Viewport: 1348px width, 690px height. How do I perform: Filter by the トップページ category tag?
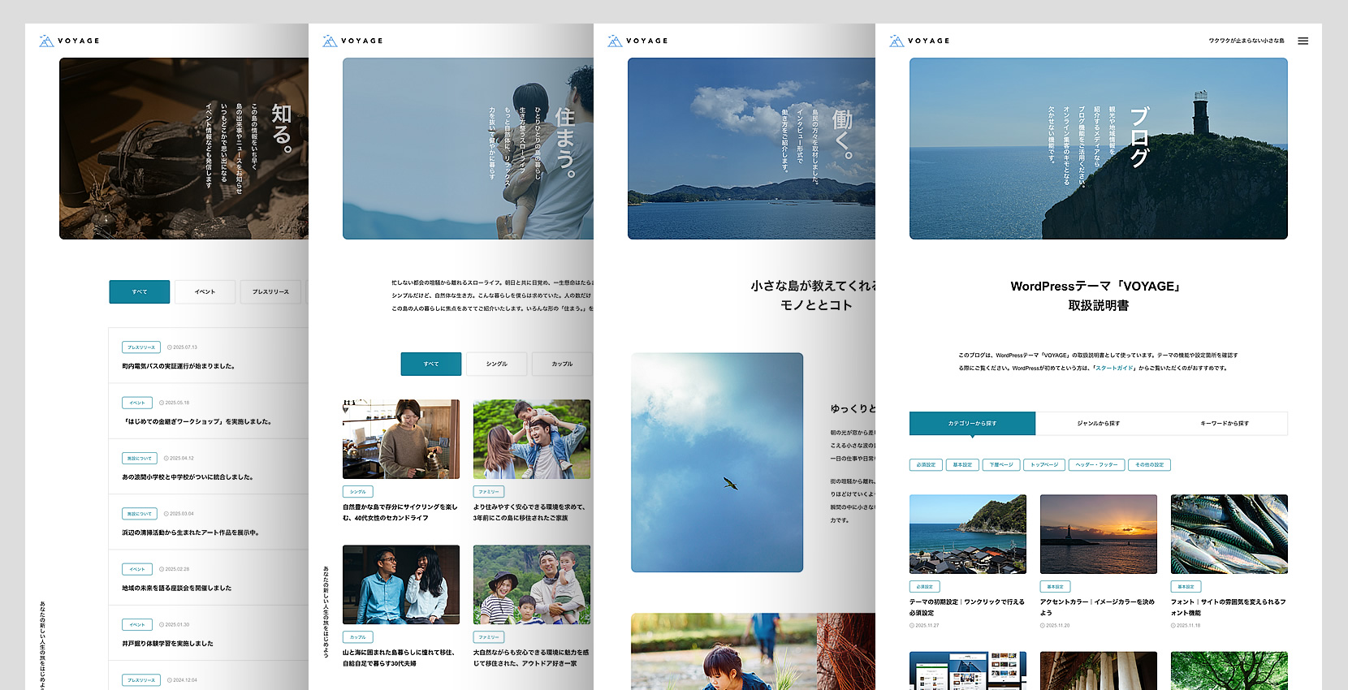coord(1044,465)
